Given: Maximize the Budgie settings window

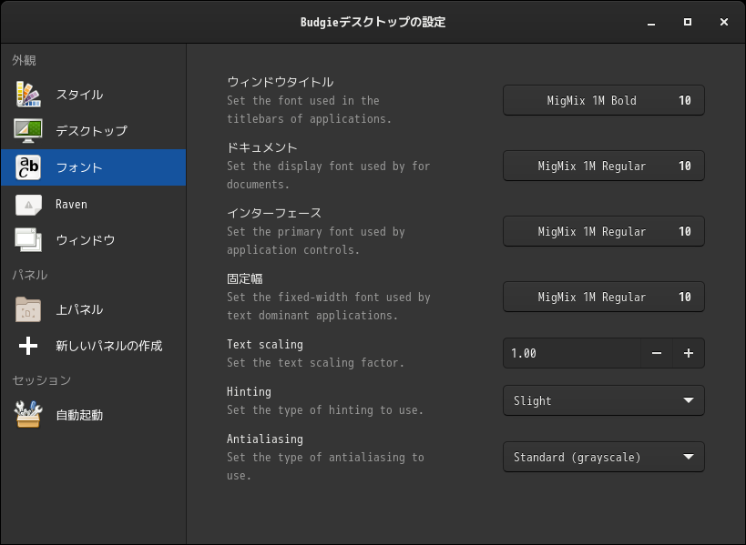Looking at the screenshot, I should [x=688, y=23].
